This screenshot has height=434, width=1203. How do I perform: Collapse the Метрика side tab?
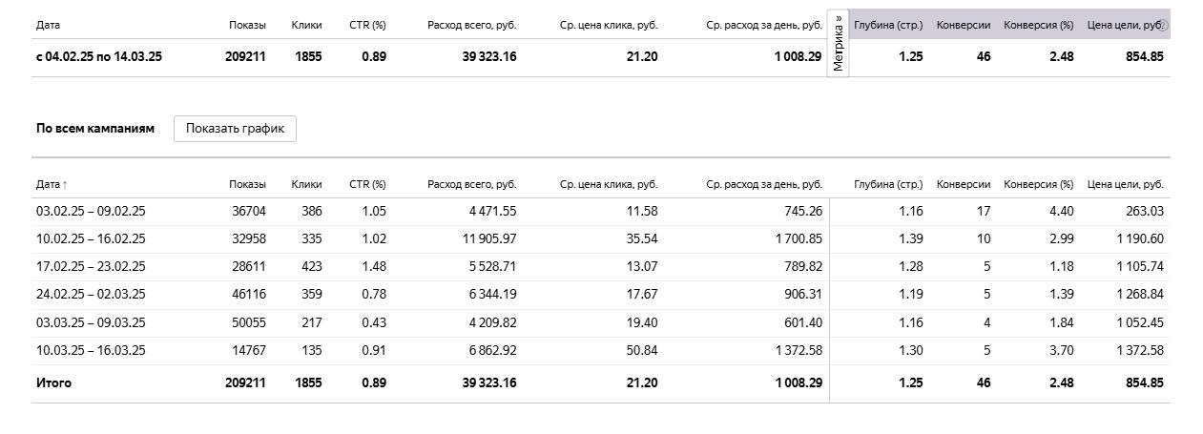[x=838, y=44]
